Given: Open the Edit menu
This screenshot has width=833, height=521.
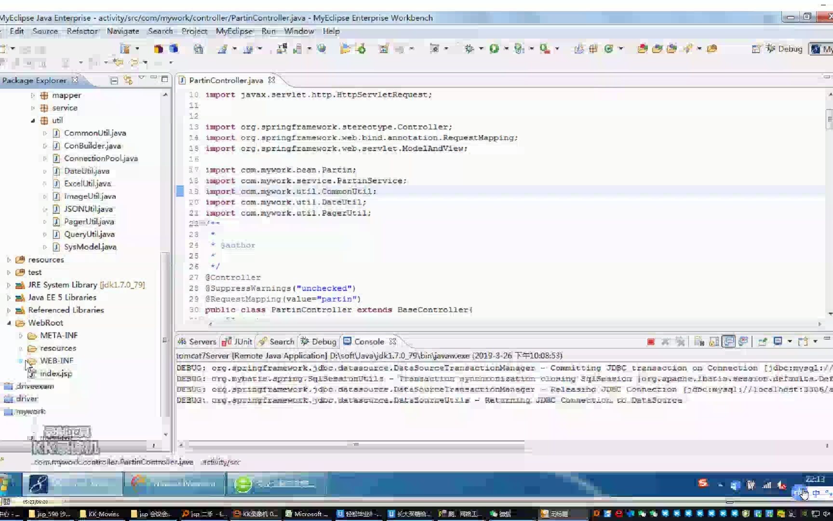Looking at the screenshot, I should point(16,31).
